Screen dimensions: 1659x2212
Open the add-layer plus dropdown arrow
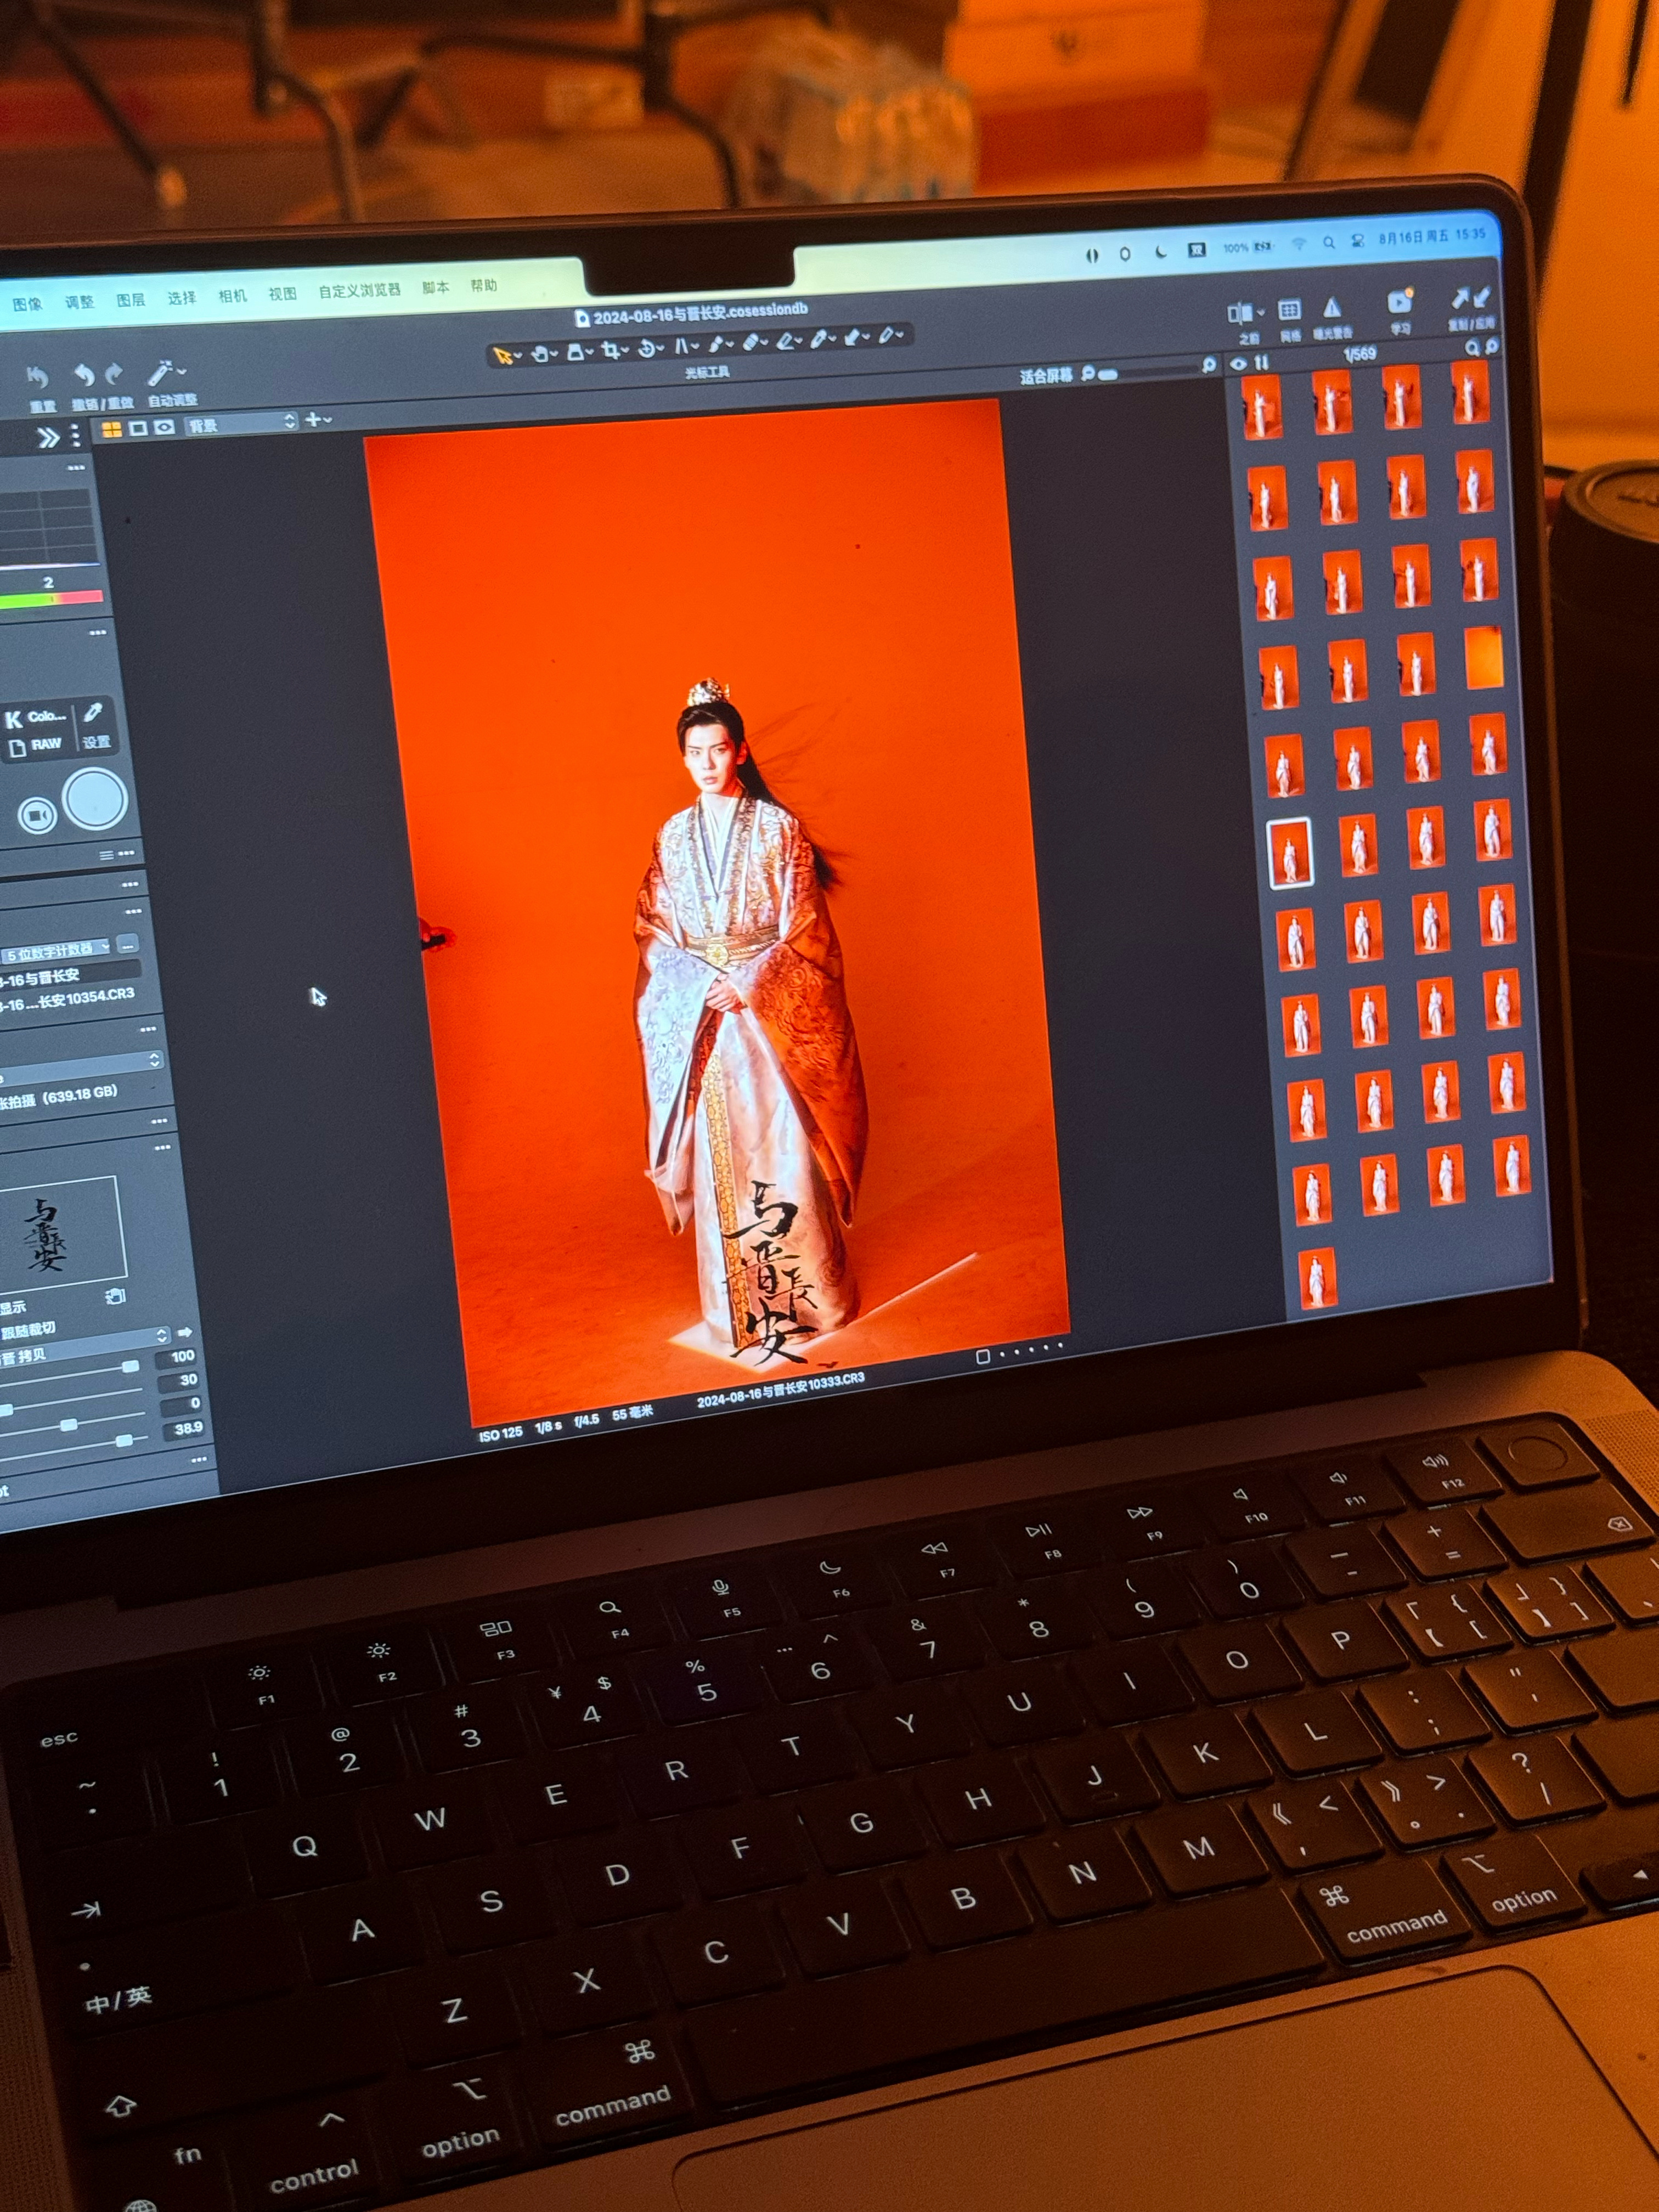(x=327, y=421)
